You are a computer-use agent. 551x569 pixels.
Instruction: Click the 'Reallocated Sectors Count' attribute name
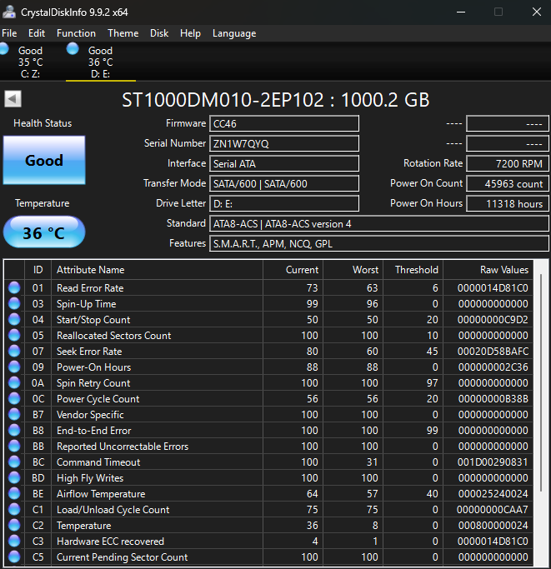click(113, 335)
